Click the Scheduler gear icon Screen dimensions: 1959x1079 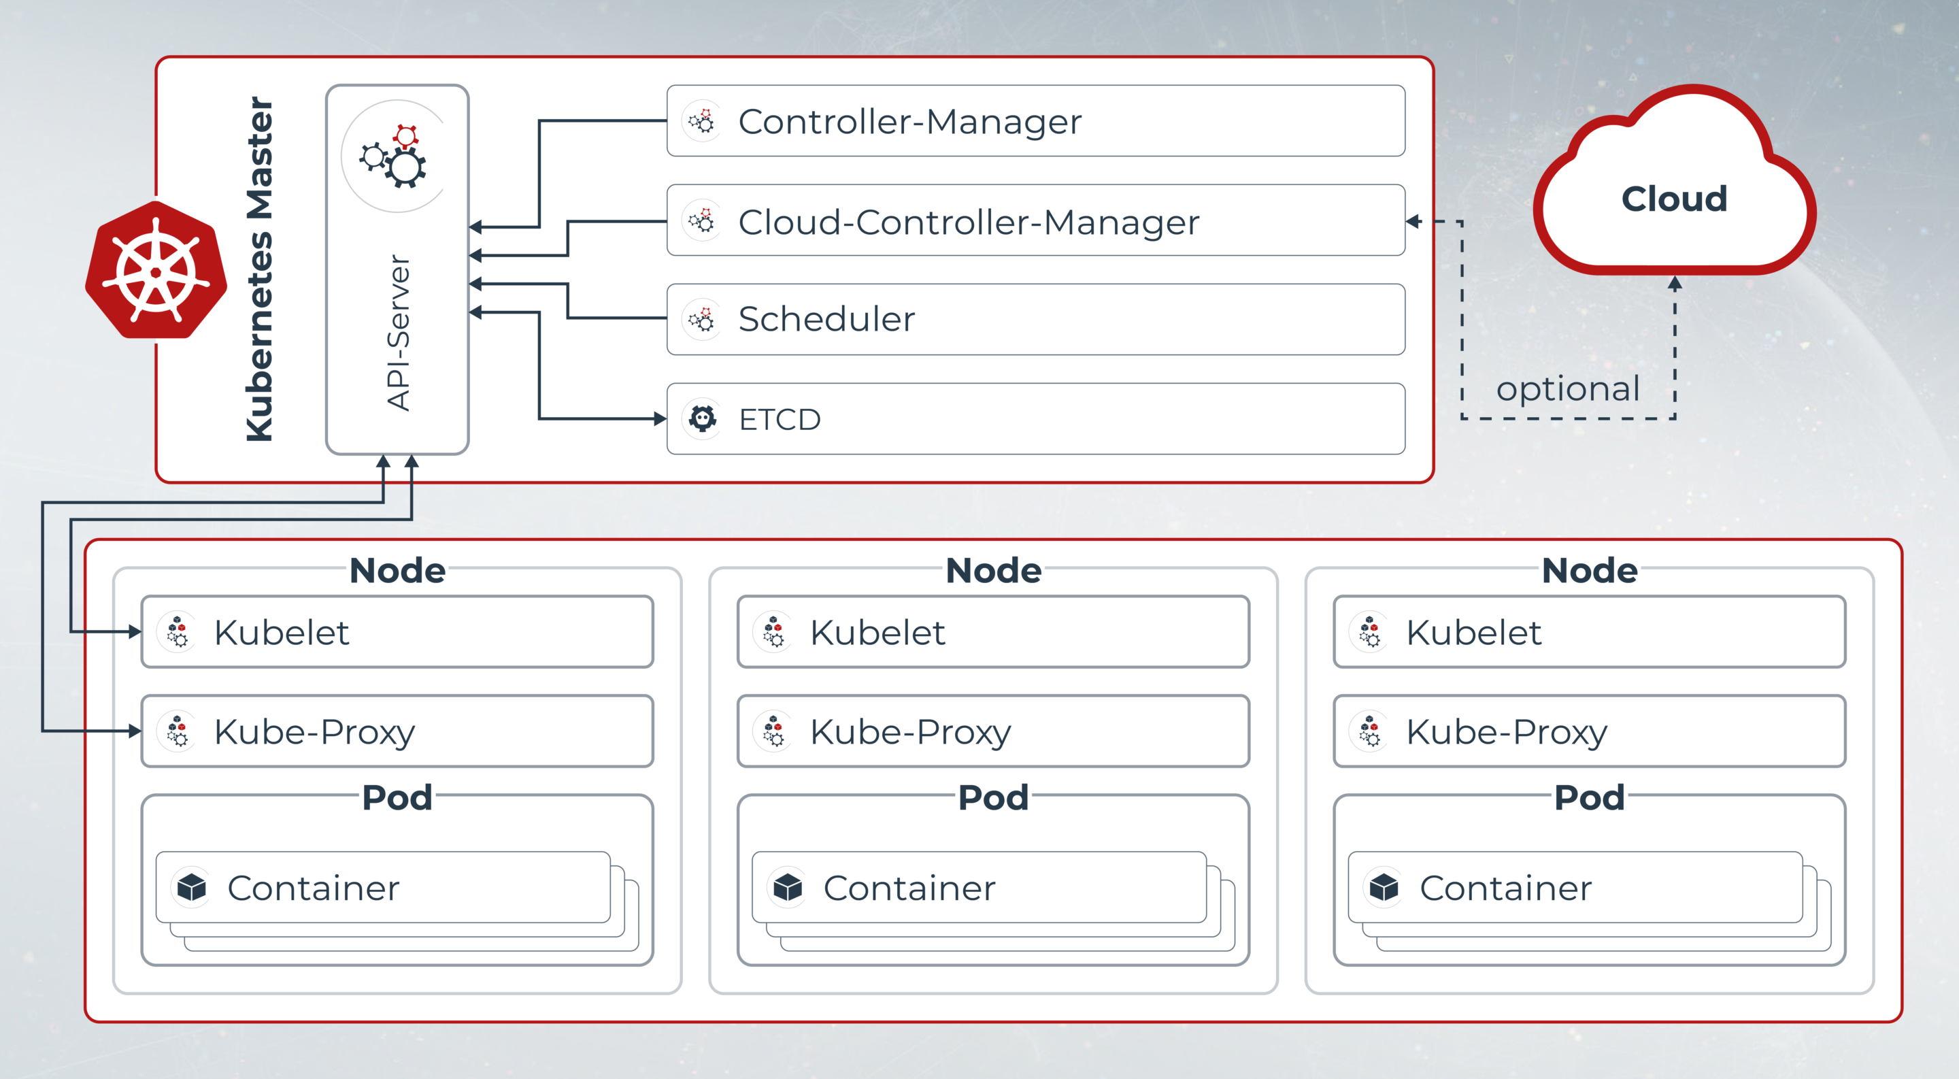coord(701,319)
